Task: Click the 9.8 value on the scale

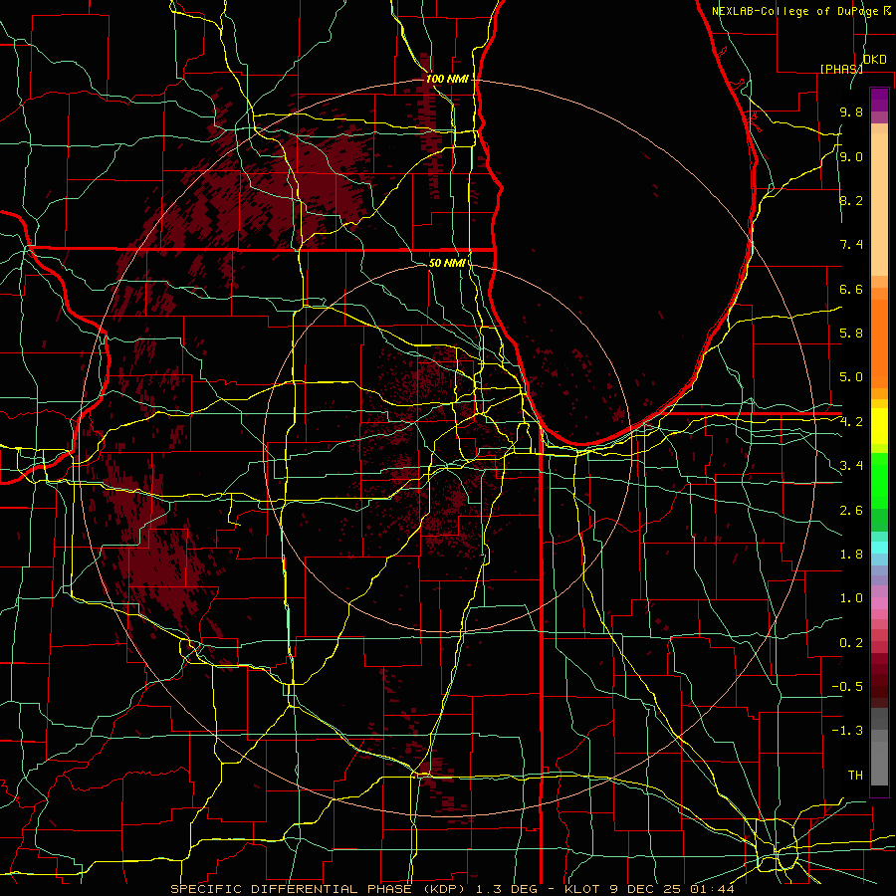Action: (851, 112)
